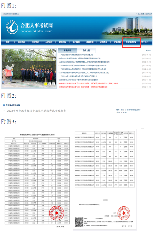This screenshot has height=231, width=158.
Task: Go to 成绩查询 in navigation bar
Action: [90, 42]
